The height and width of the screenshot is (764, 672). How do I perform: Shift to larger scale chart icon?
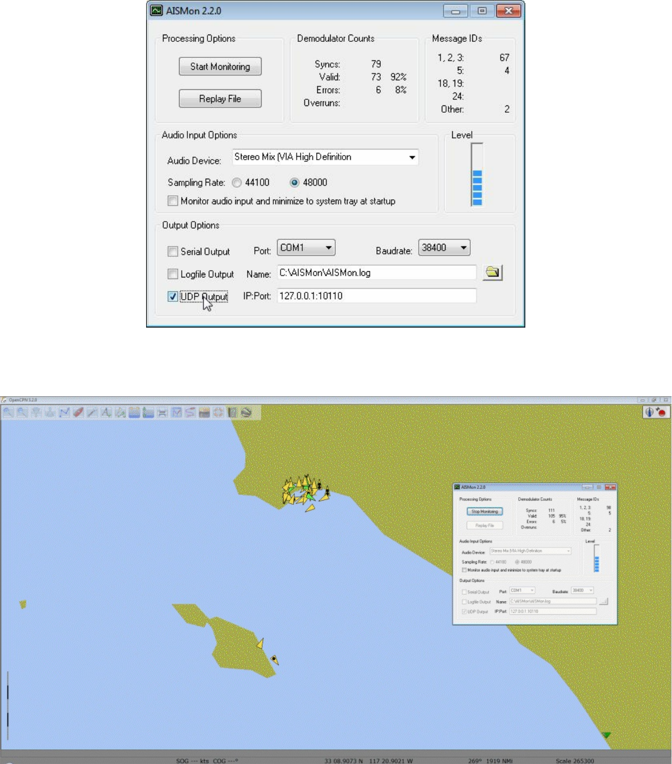(x=36, y=412)
